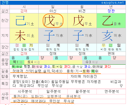127x105 pixels.
Task: Open the 일주분석 link
Action: [53, 91]
